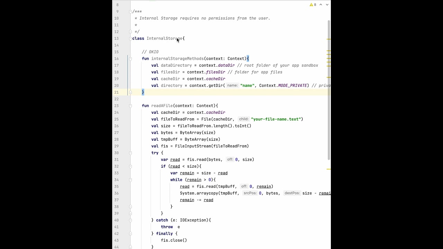The height and width of the screenshot is (249, 443).
Task: Collapse the doc comment at line 9
Action: tap(130, 11)
